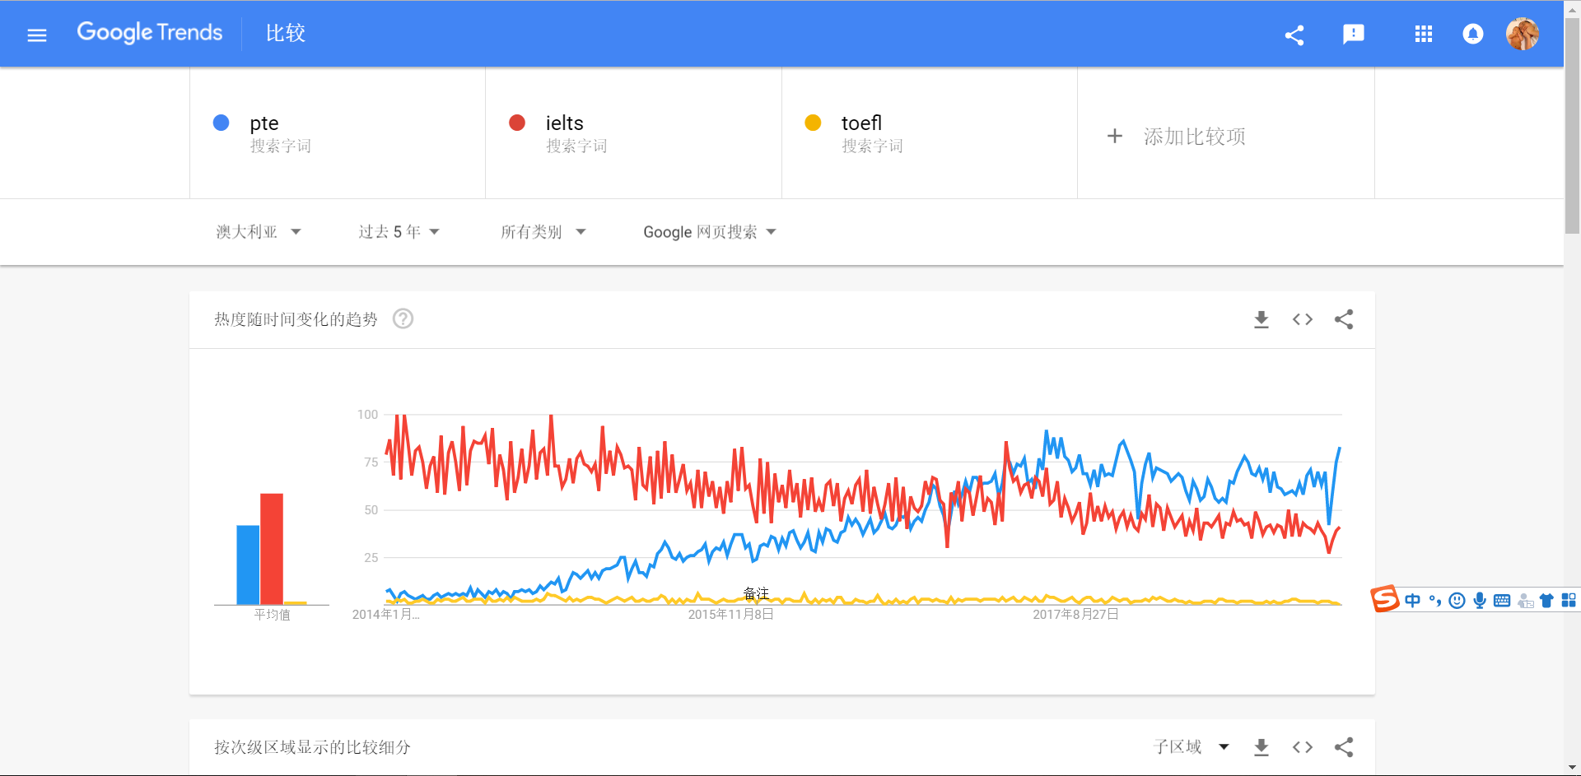Open the Google 网页搜索 search type dropdown

(x=710, y=232)
